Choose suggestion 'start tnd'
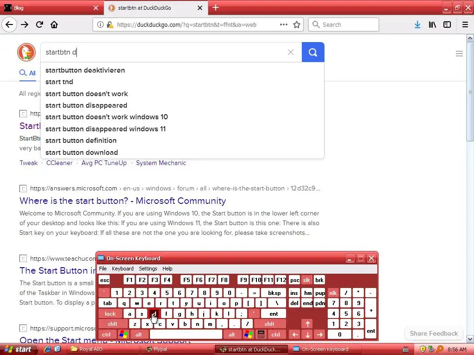 point(182,82)
